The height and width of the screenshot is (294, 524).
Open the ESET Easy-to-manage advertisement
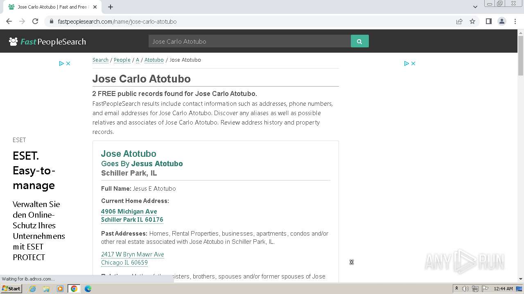(x=34, y=170)
